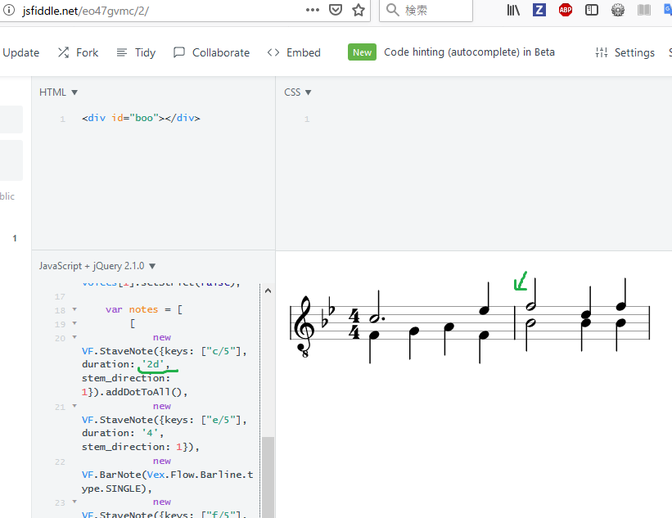Image resolution: width=672 pixels, height=518 pixels.
Task: Click the Tidy button label
Action: point(145,52)
